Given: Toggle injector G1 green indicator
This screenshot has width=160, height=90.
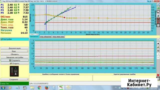Looking at the screenshot, I should tap(18, 5).
